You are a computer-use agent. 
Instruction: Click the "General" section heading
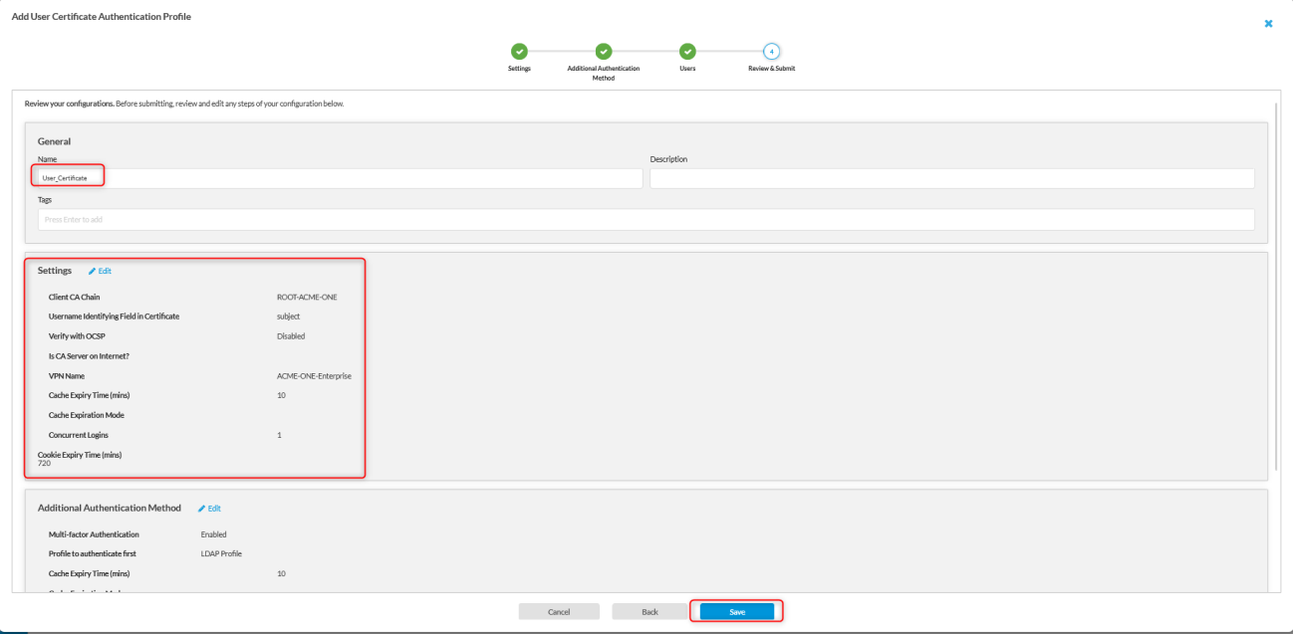[55, 141]
